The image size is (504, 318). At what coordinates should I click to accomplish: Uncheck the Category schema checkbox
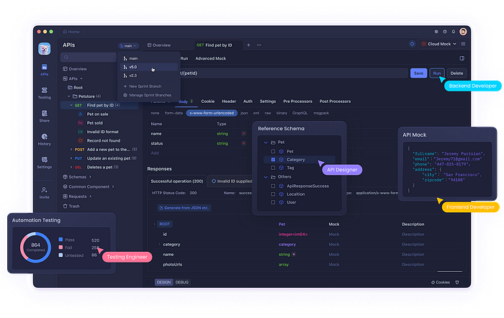tap(273, 159)
